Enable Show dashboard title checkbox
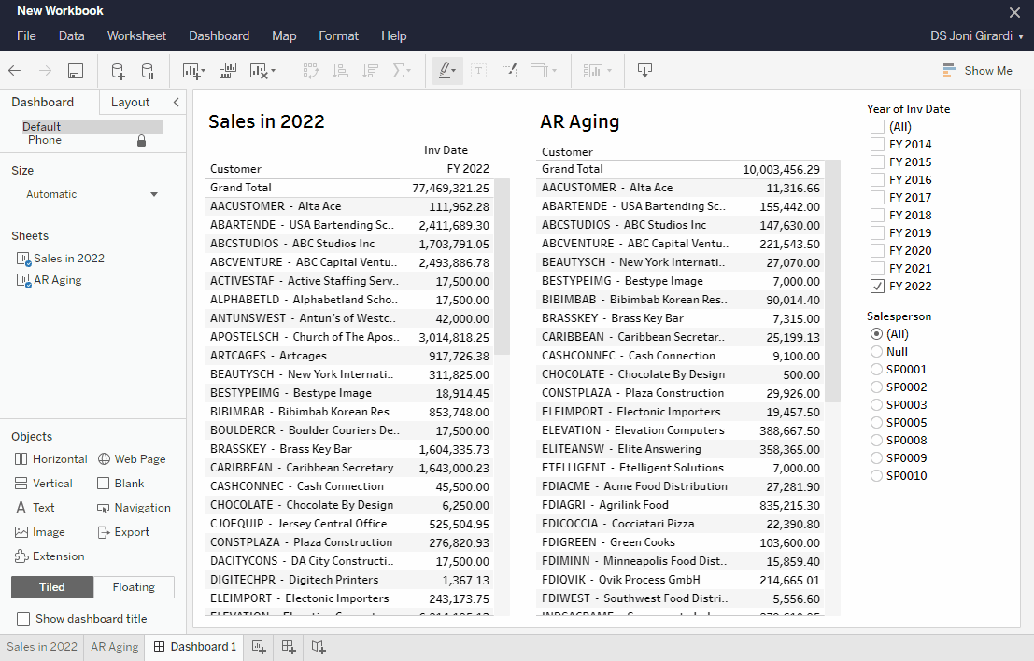 pos(23,619)
